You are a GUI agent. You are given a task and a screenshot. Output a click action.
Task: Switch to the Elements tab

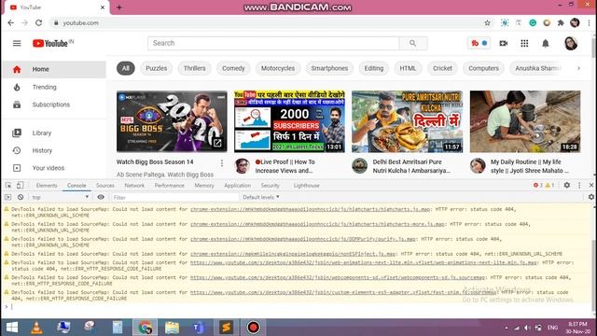tap(47, 186)
